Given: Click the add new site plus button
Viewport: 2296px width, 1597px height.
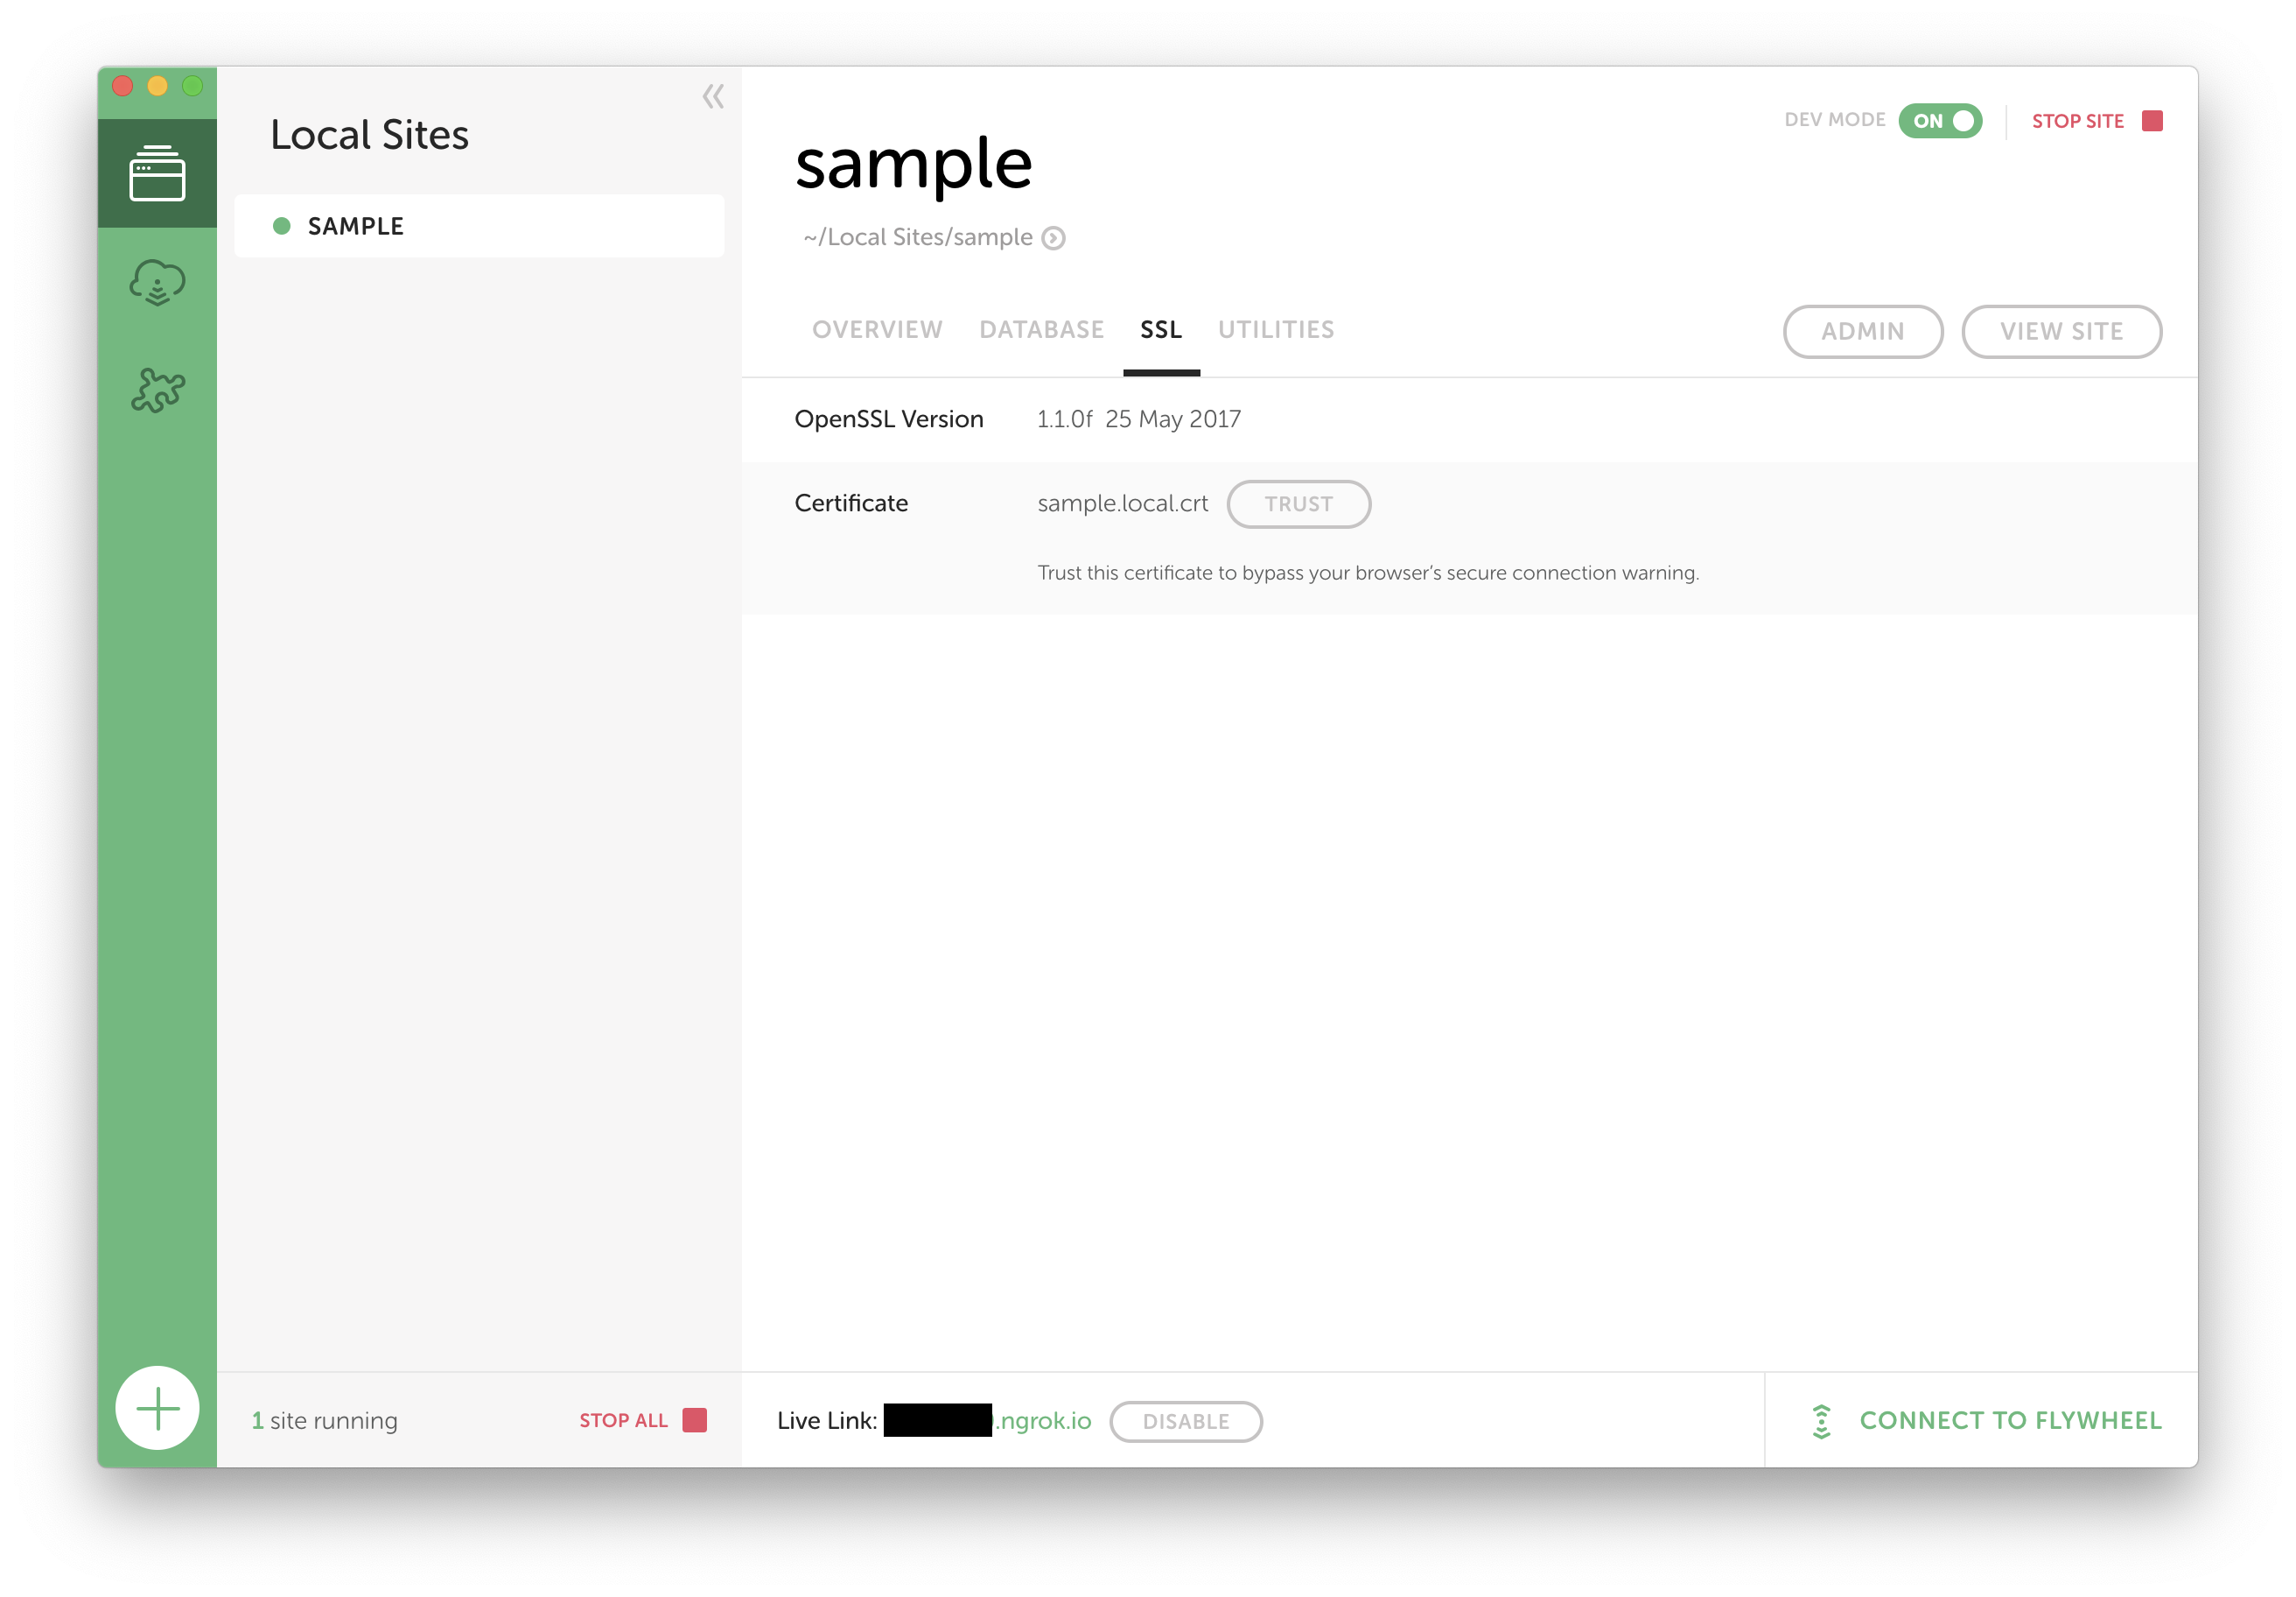Looking at the screenshot, I should point(157,1409).
